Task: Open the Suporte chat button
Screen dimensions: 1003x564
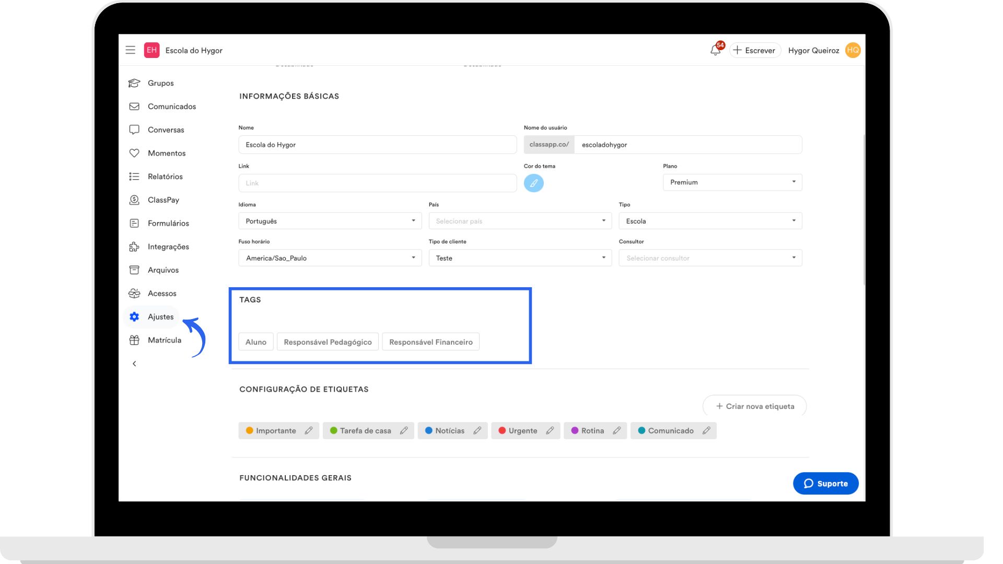Action: click(825, 484)
